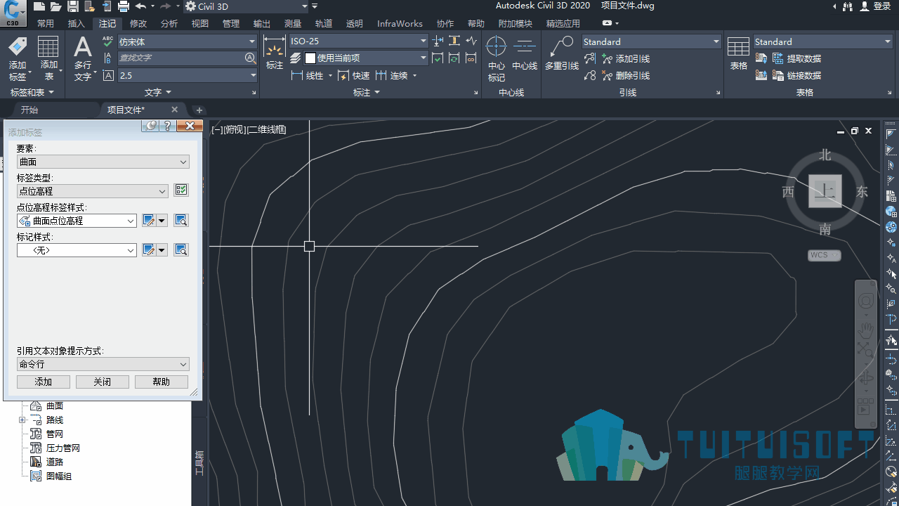Click the 添加 button in the dialog
This screenshot has width=899, height=506.
pos(44,382)
